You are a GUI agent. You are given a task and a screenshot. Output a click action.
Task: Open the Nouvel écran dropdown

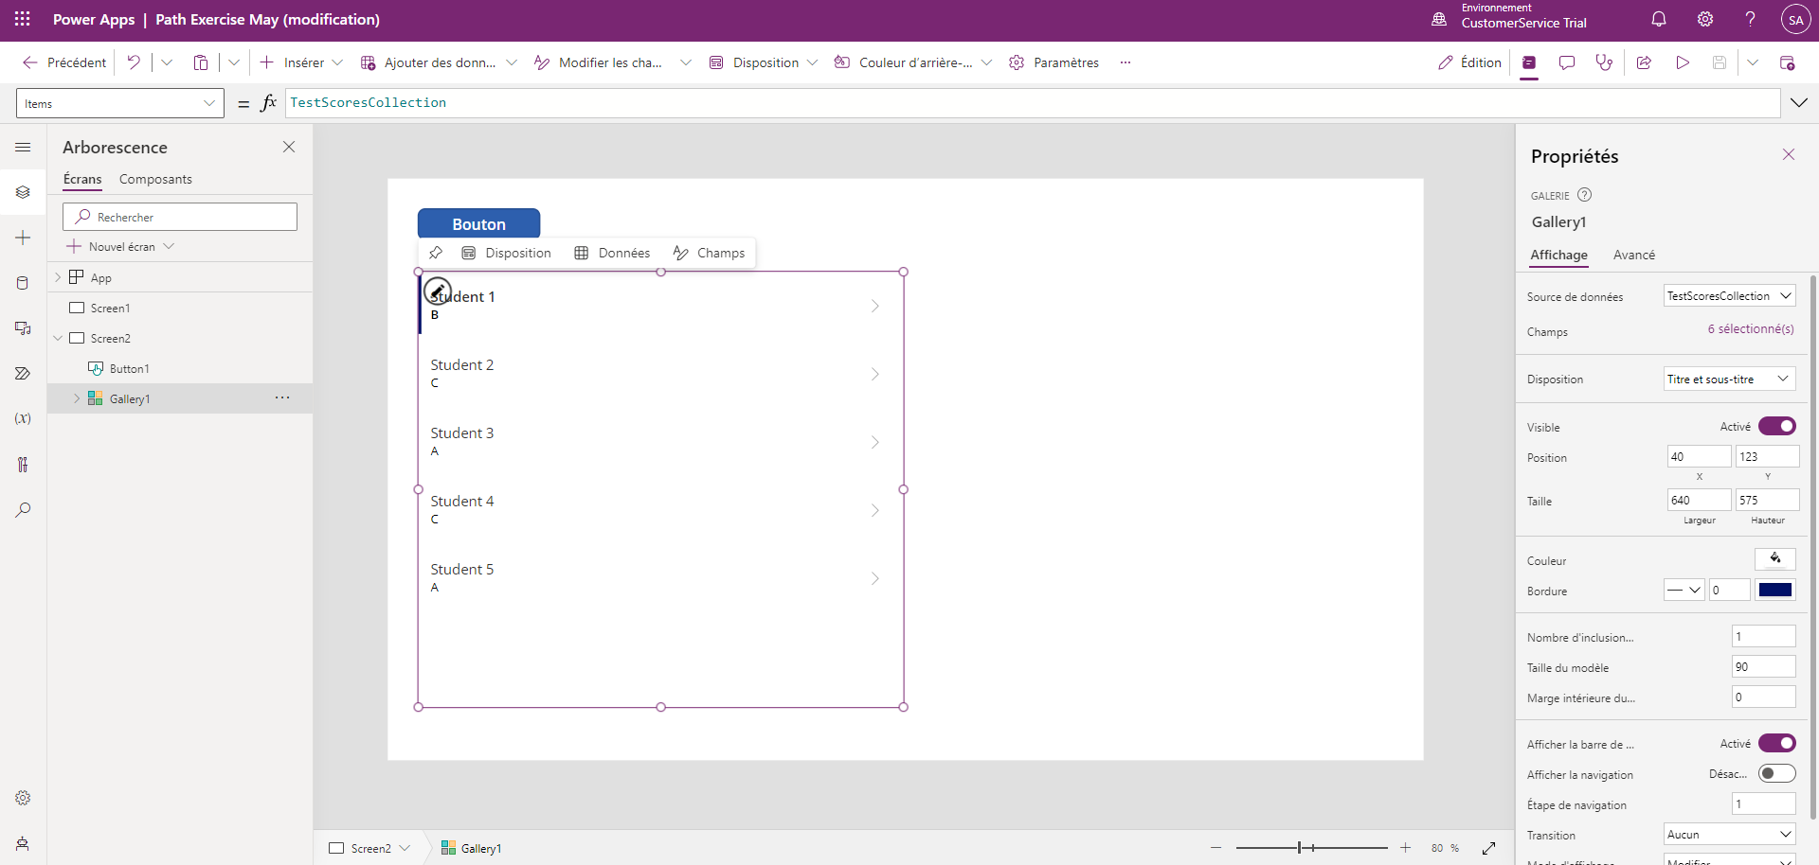click(120, 246)
